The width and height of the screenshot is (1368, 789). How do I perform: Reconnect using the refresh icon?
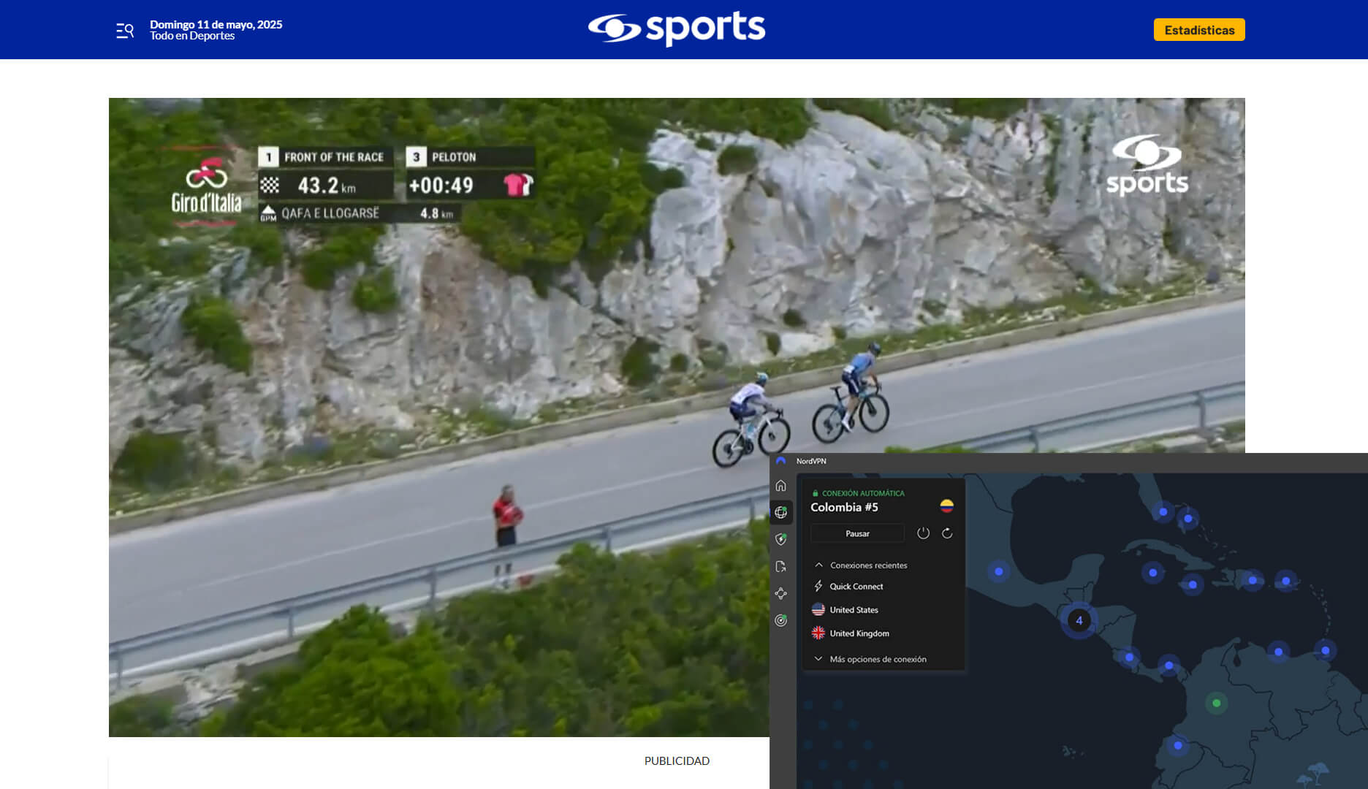[947, 533]
